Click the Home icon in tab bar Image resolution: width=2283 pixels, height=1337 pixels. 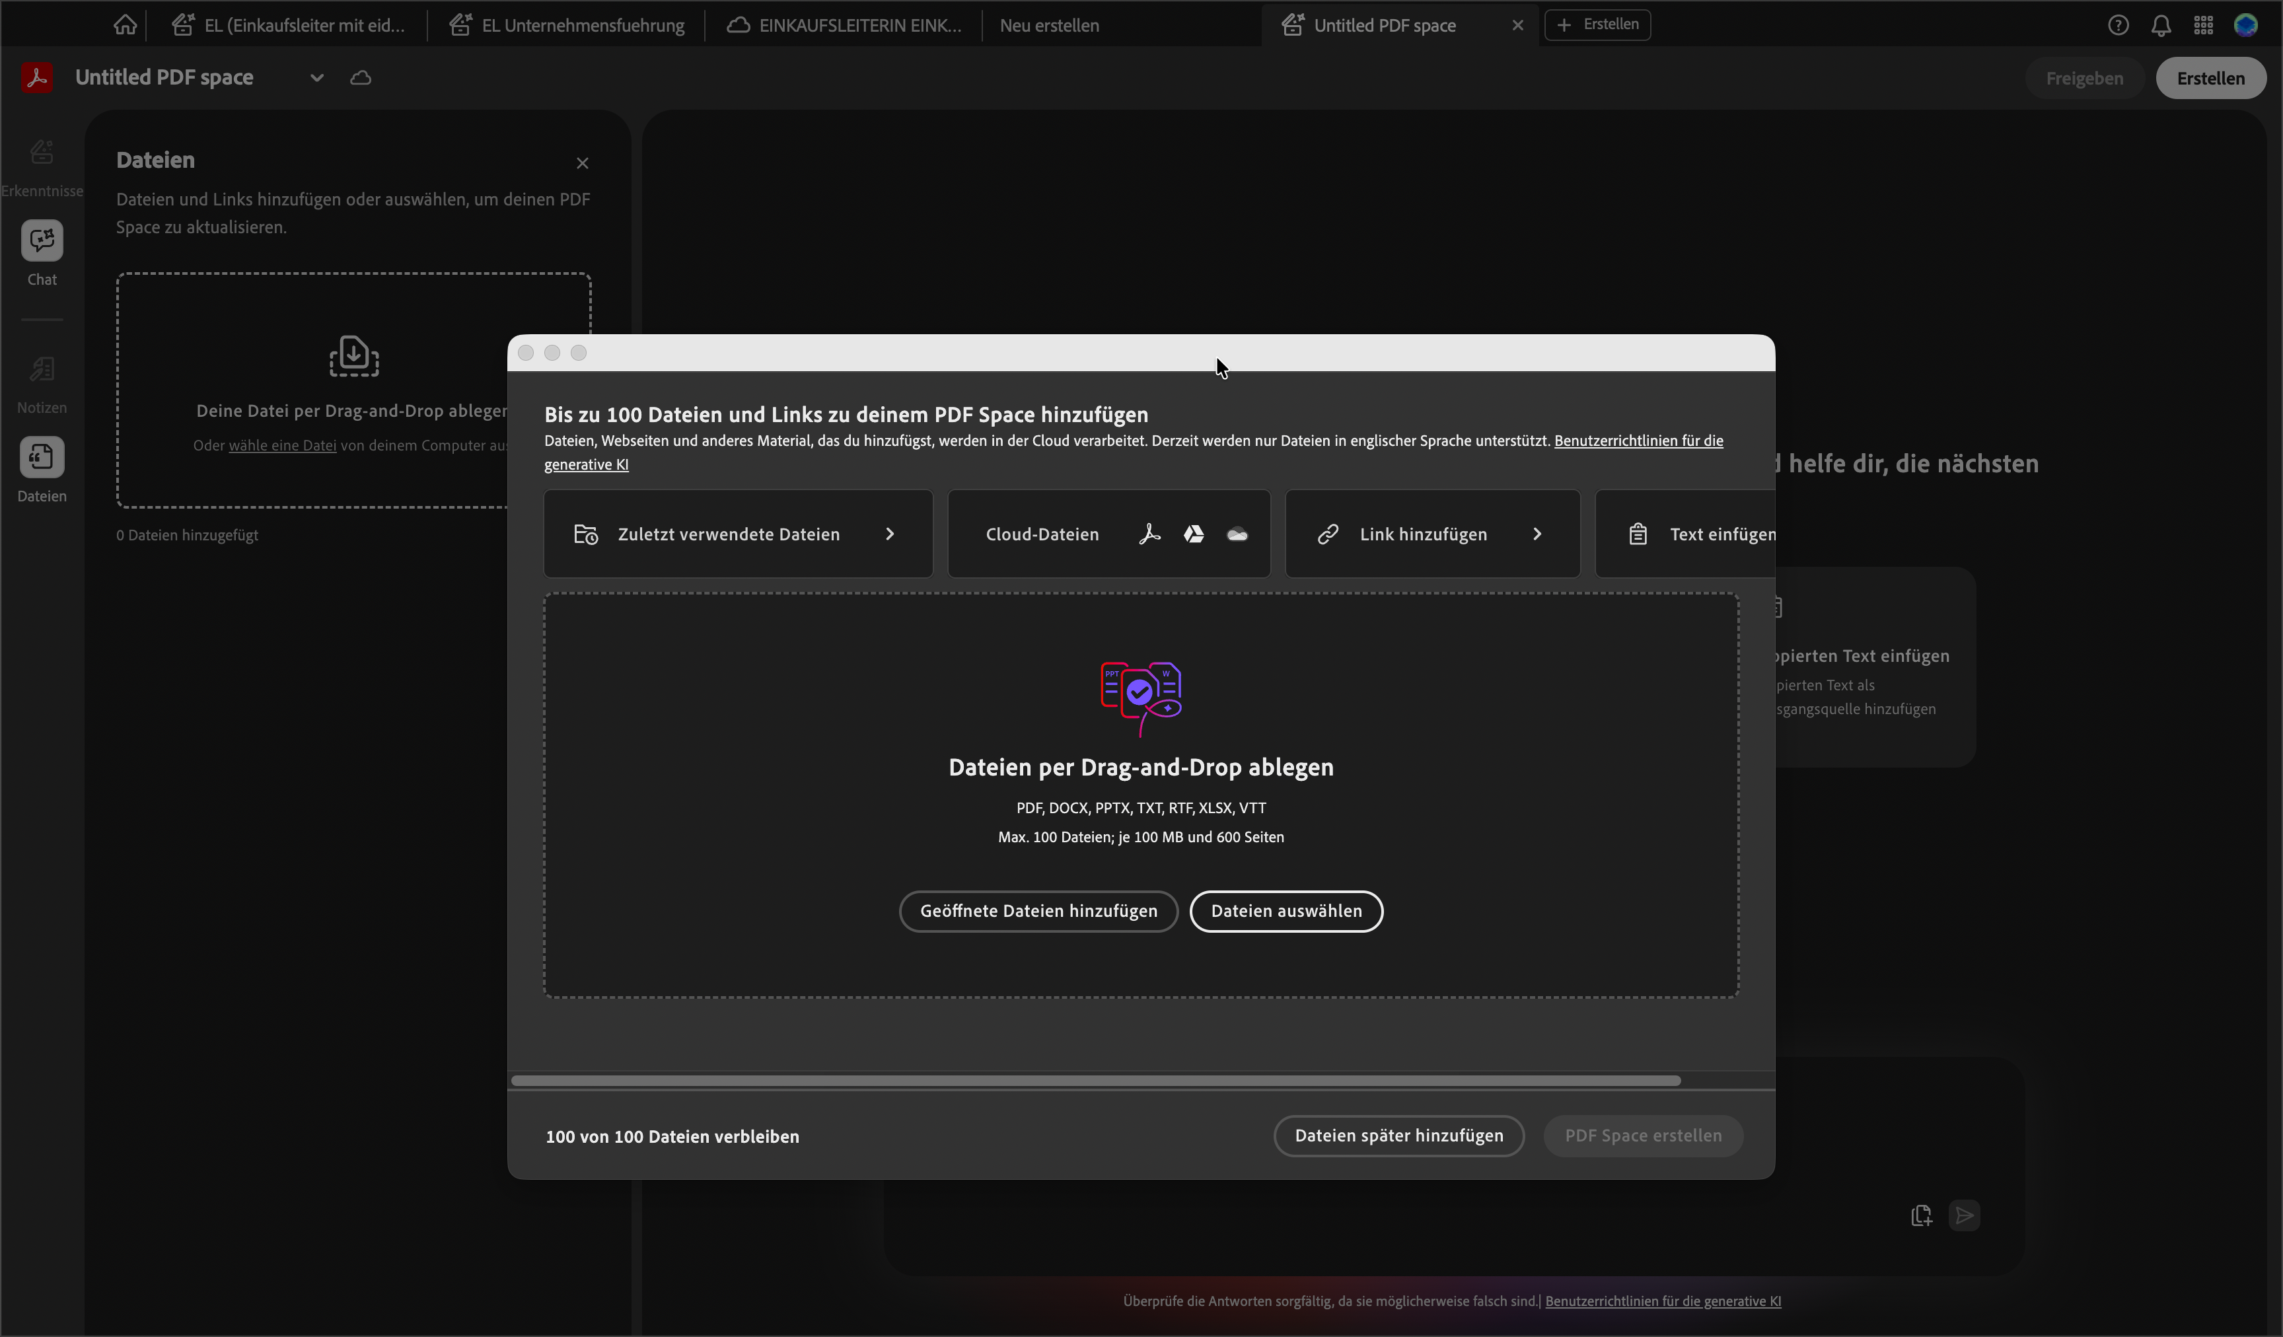click(x=125, y=24)
